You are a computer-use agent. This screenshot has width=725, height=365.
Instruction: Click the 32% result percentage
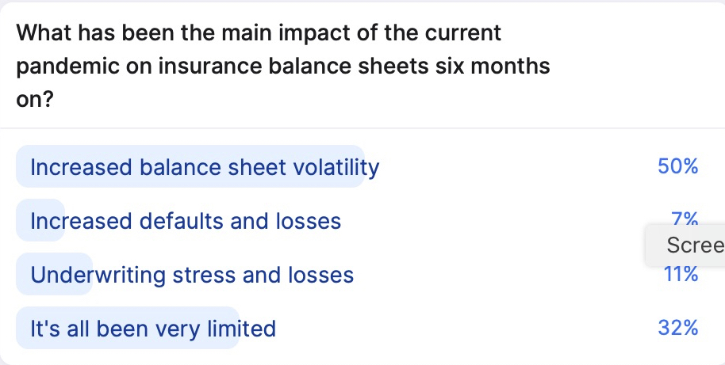pos(677,328)
